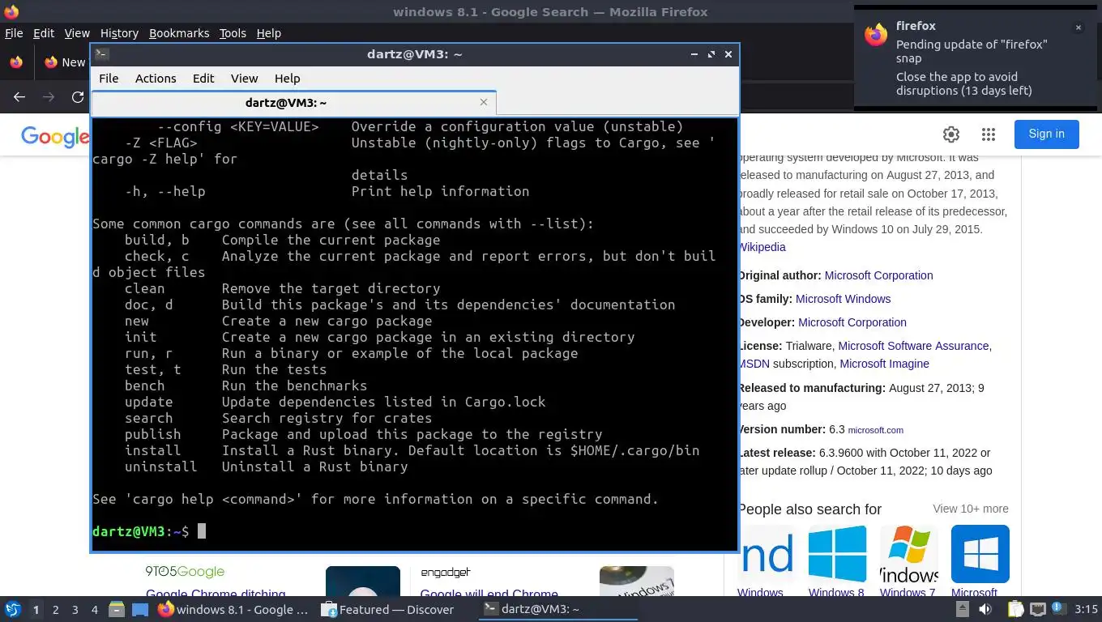The image size is (1102, 622).
Task: Open Firefox File menu
Action: pos(14,33)
